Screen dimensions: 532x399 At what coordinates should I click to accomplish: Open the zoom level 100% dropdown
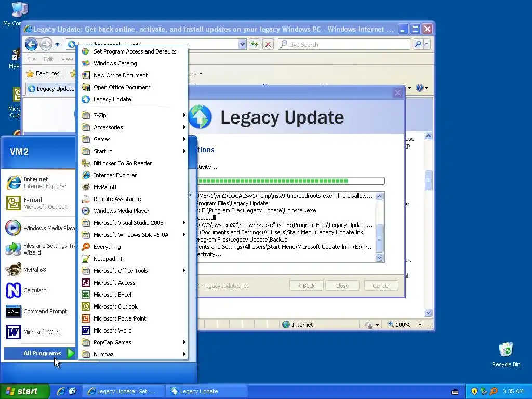420,325
